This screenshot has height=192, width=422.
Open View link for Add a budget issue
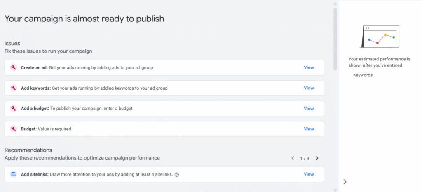(x=309, y=109)
